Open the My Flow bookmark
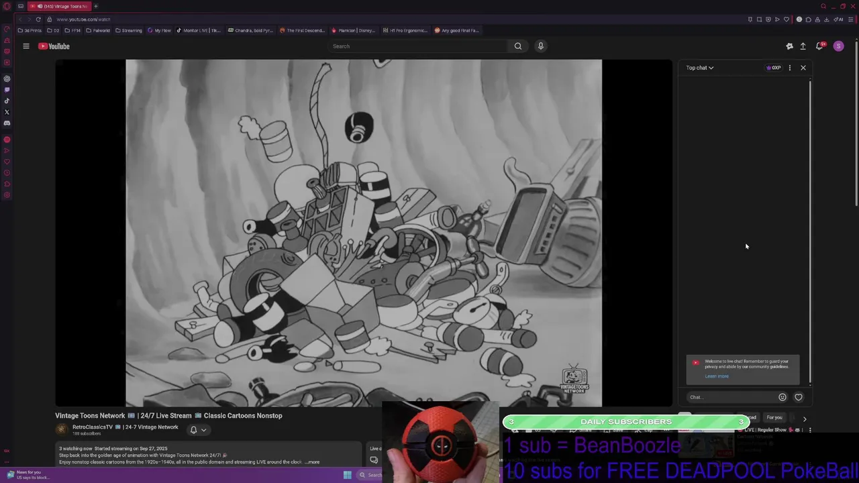This screenshot has height=483, width=859. tap(159, 30)
